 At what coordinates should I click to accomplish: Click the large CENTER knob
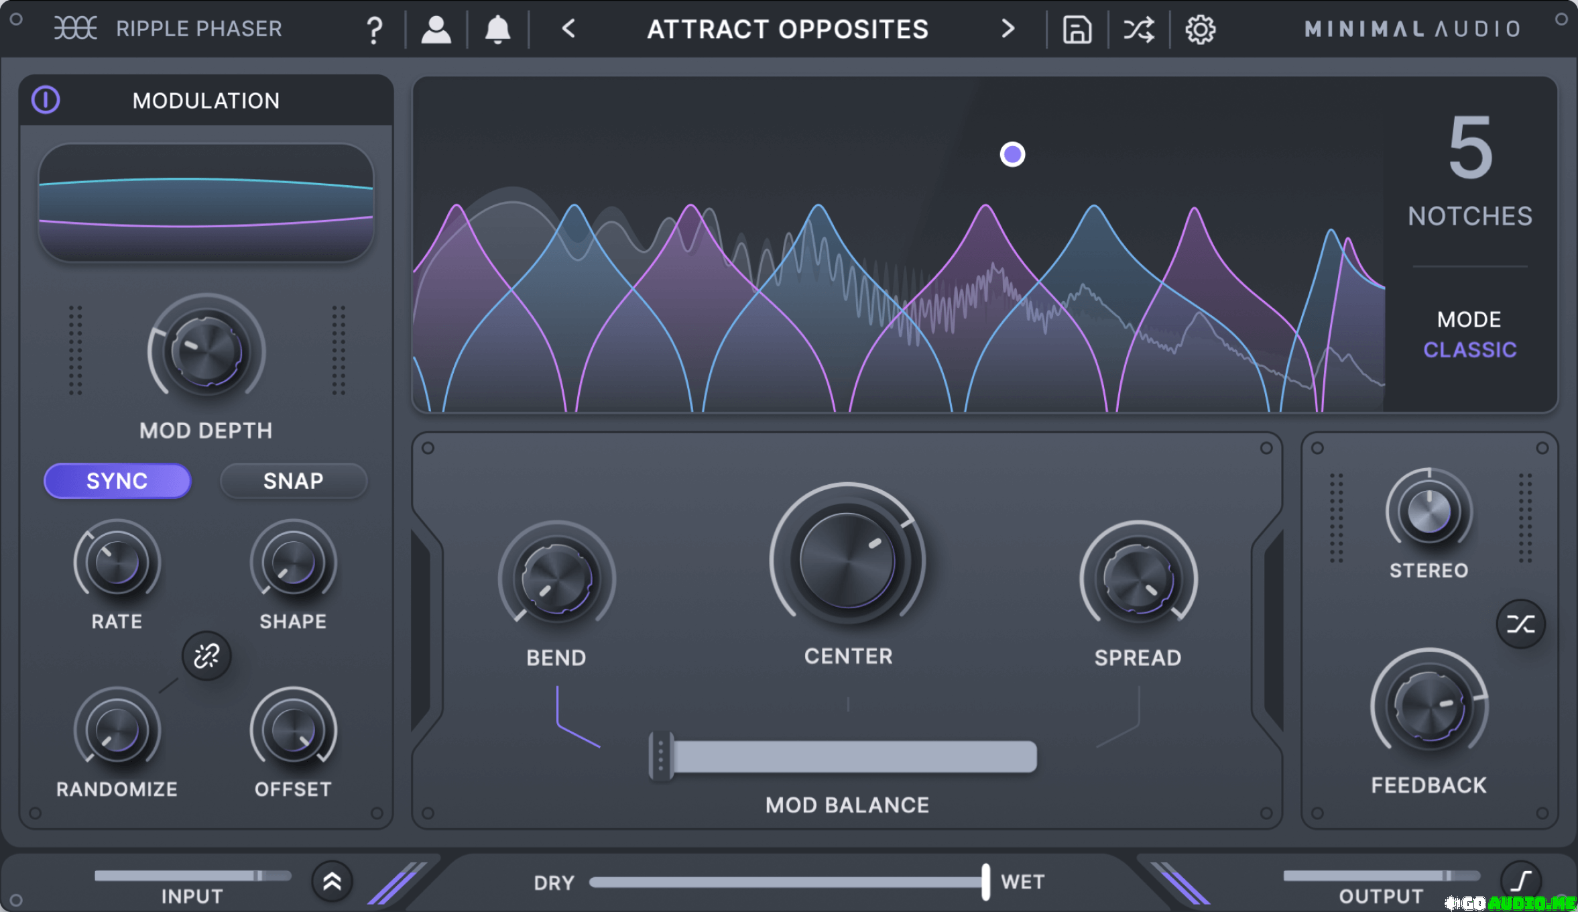[847, 561]
